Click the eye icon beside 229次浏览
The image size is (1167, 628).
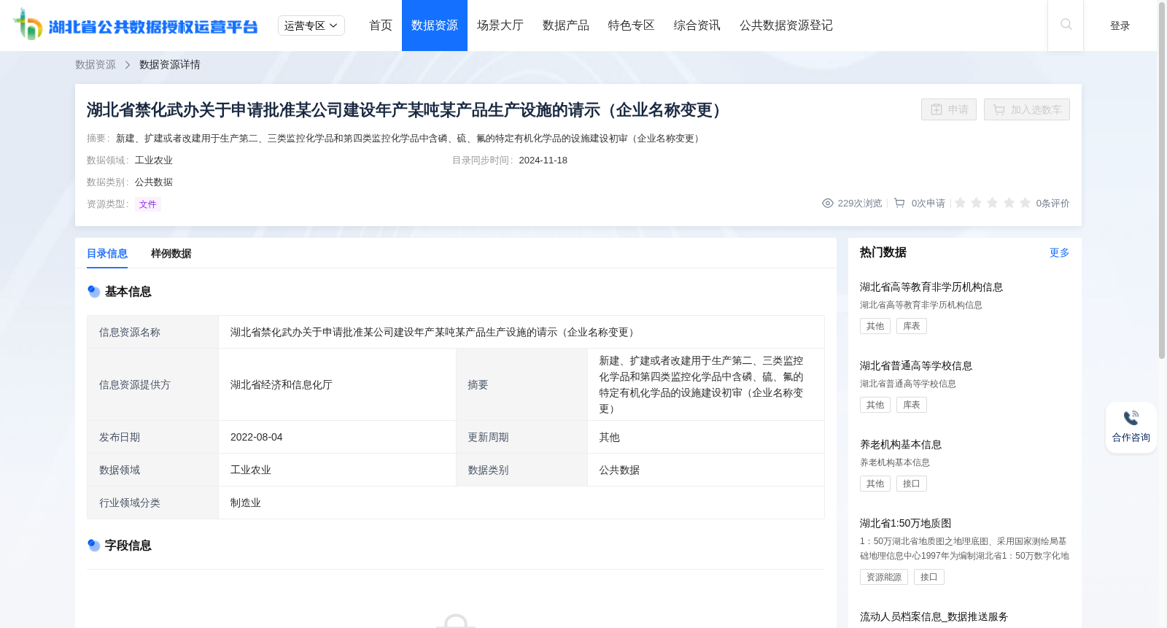pyautogui.click(x=828, y=203)
